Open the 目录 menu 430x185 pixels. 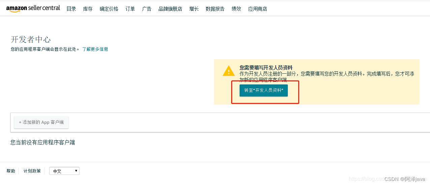(x=71, y=9)
